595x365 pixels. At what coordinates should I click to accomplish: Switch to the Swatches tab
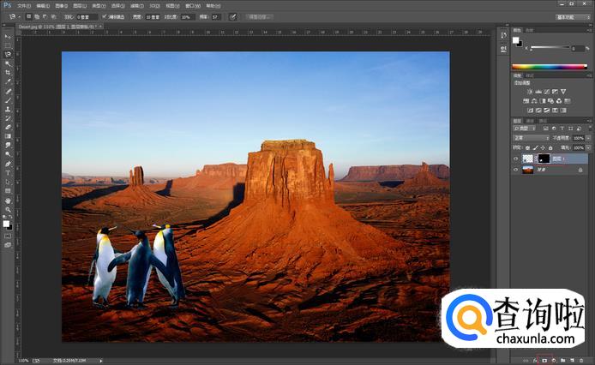529,30
